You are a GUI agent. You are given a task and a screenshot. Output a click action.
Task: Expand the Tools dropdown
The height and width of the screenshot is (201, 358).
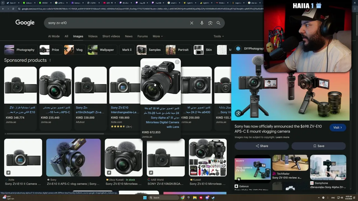pyautogui.click(x=219, y=36)
